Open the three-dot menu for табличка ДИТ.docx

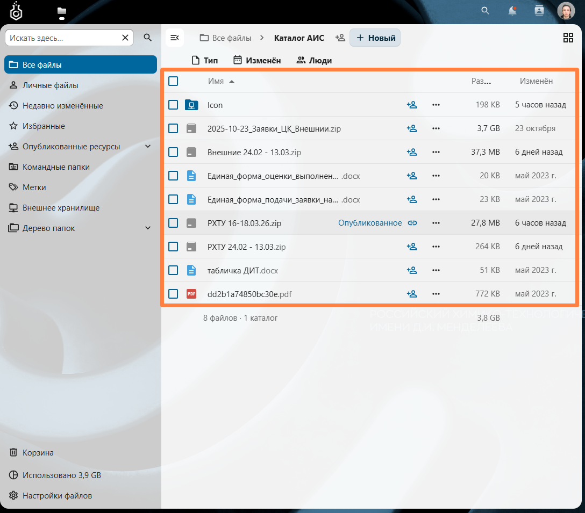436,270
